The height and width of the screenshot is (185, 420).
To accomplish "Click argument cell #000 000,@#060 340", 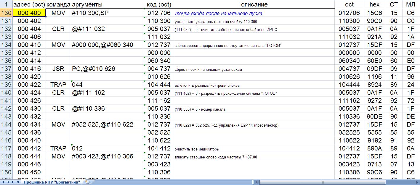I will (x=107, y=45).
